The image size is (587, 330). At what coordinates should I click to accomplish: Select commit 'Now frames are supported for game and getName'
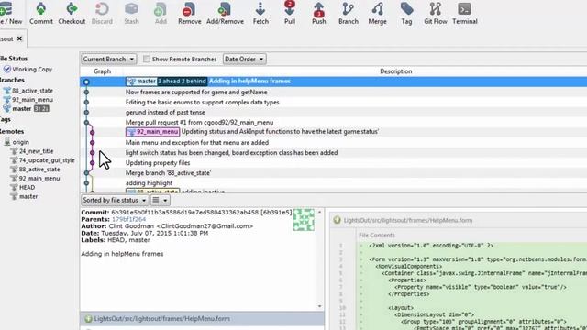tap(333, 92)
